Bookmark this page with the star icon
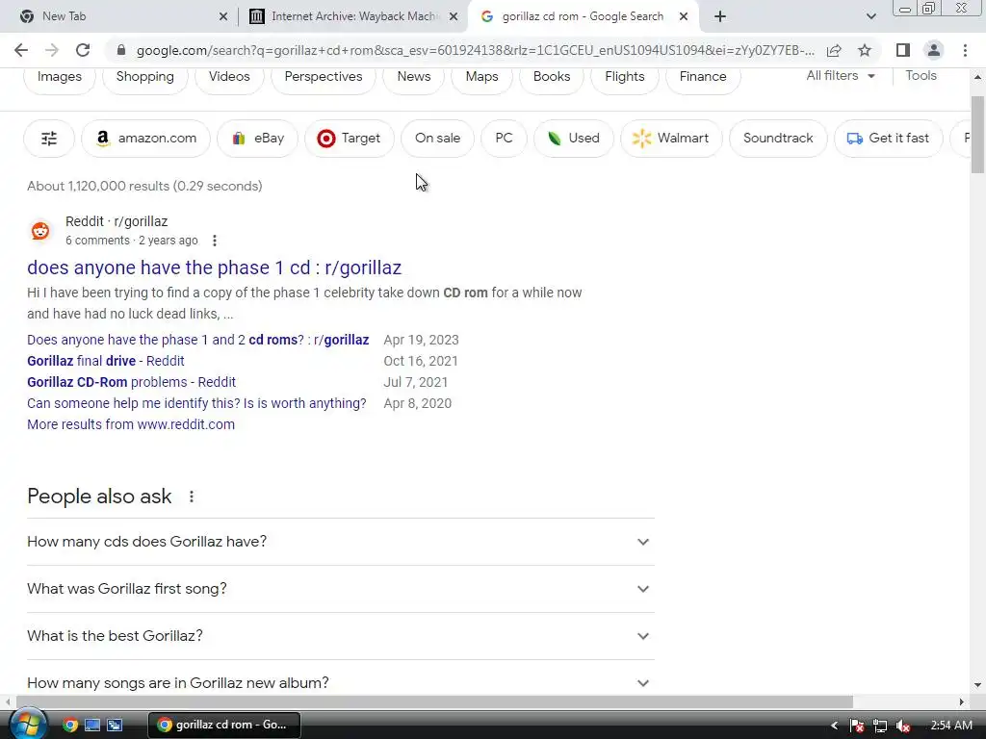 865,50
